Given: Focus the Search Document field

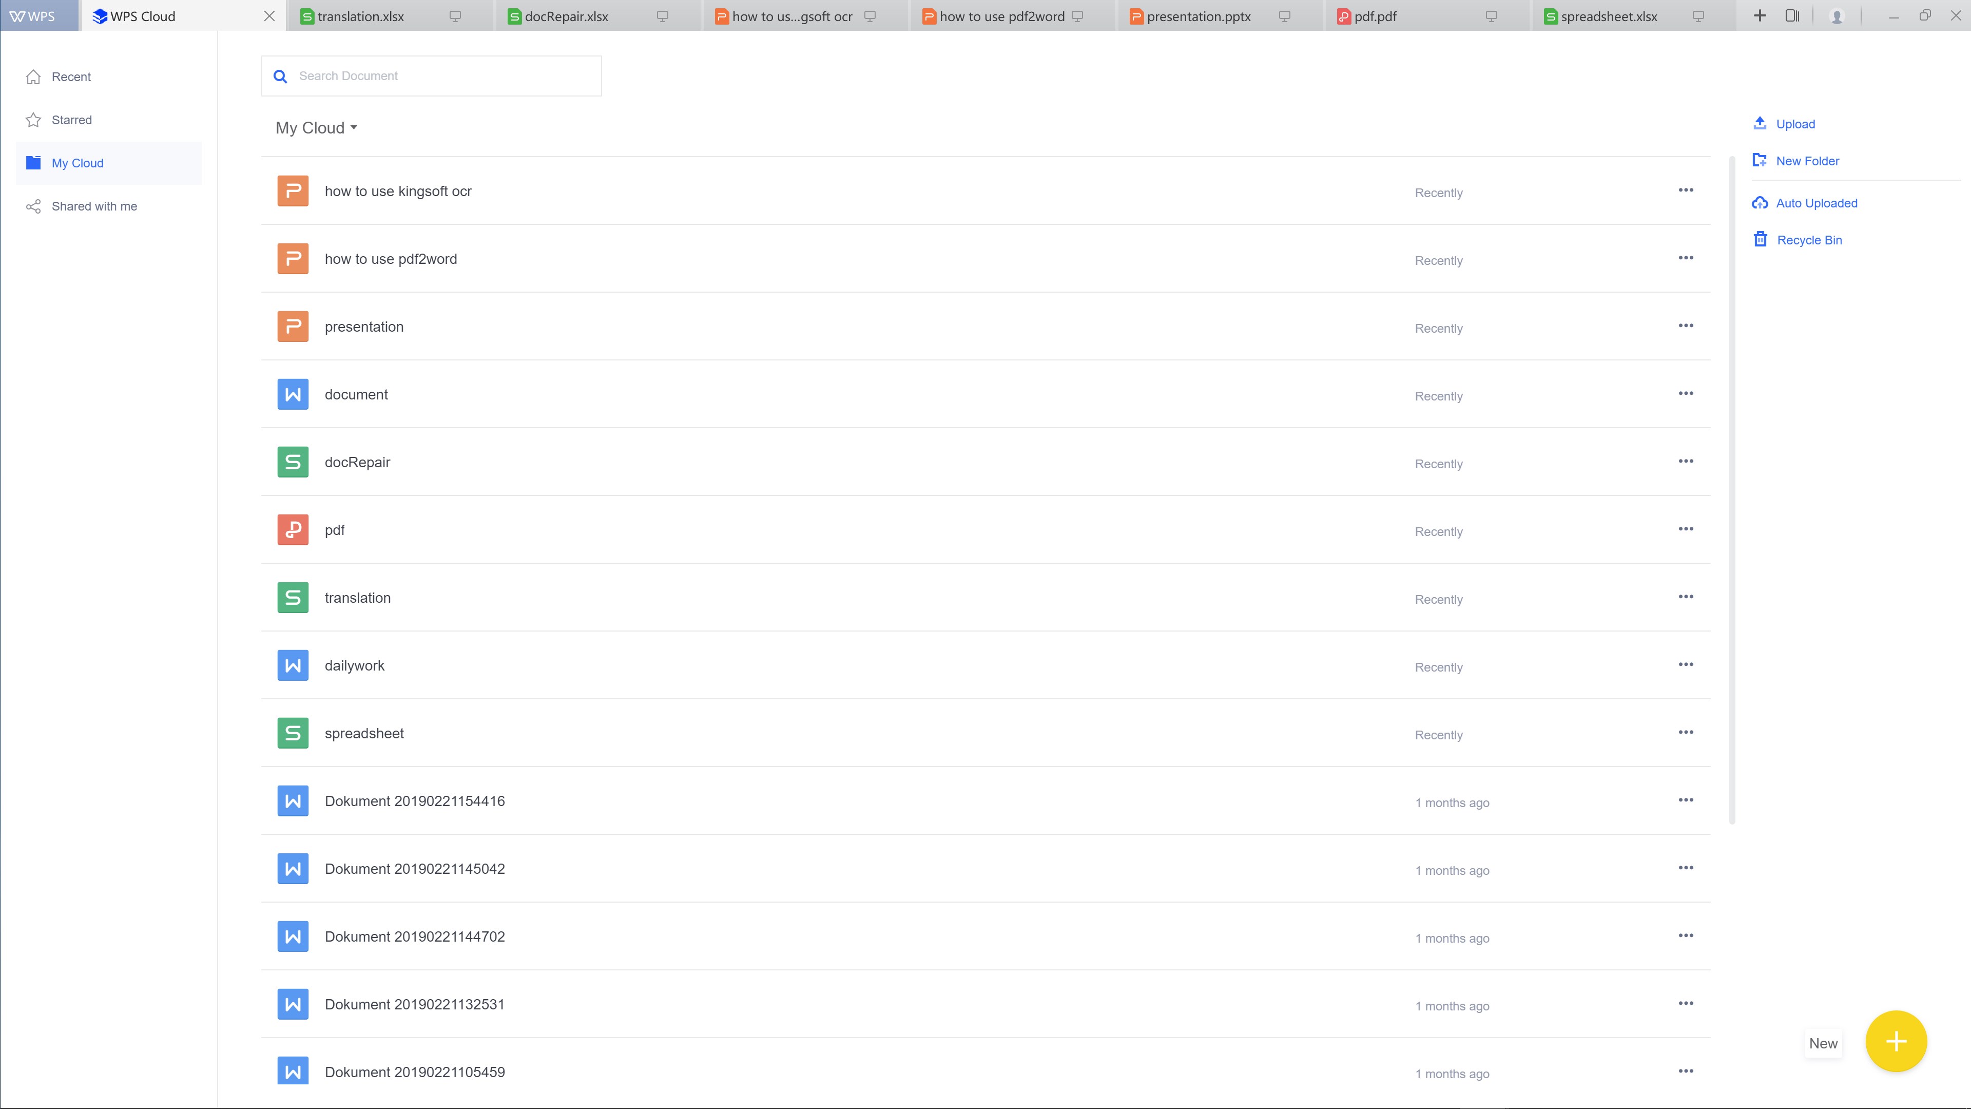Looking at the screenshot, I should click(x=444, y=76).
